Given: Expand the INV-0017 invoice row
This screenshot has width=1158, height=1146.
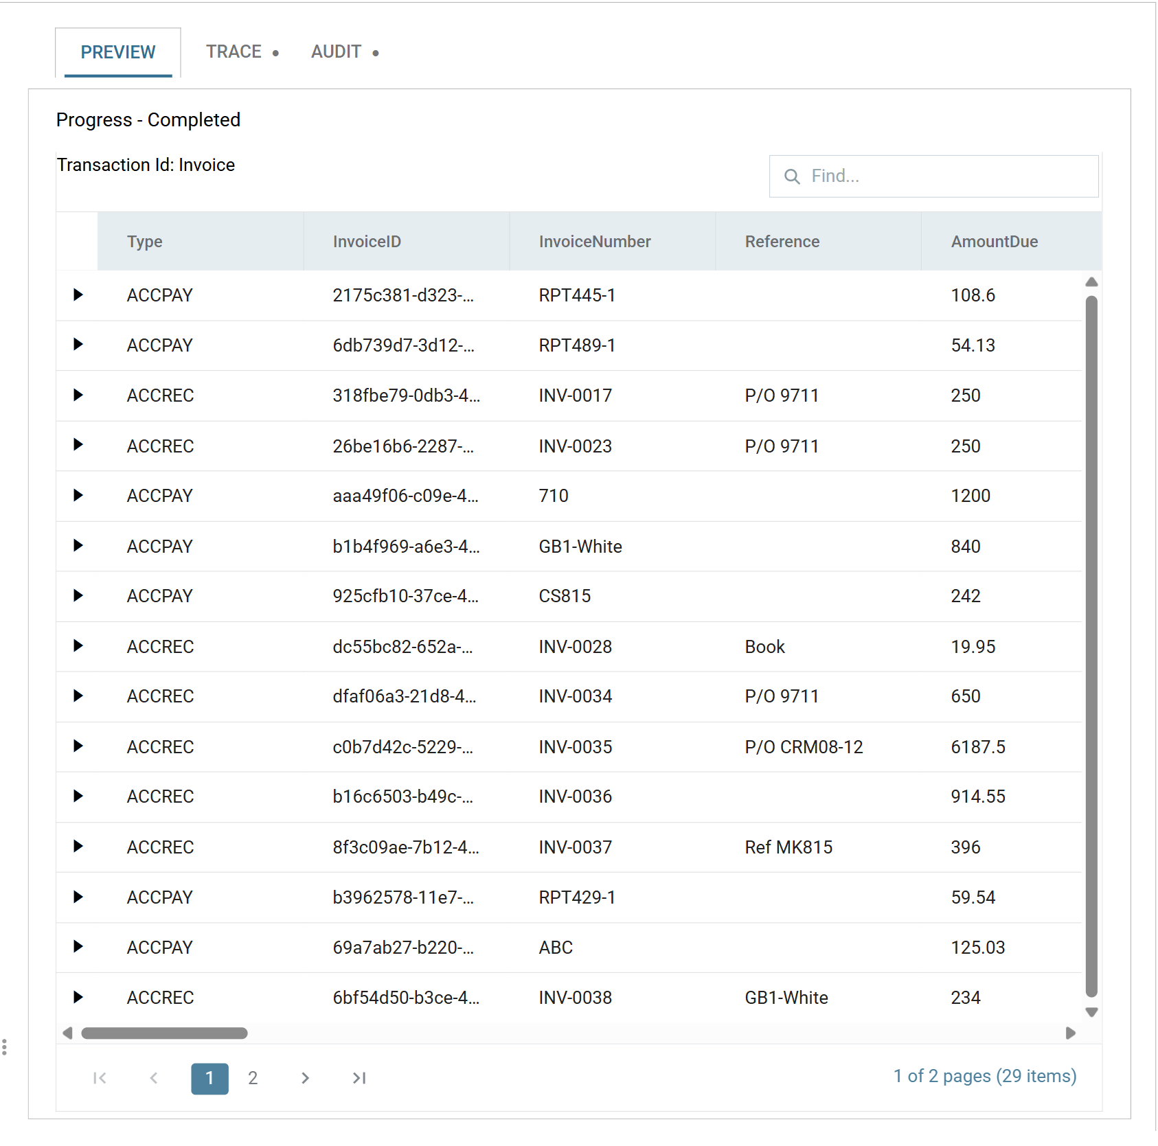Looking at the screenshot, I should (78, 395).
